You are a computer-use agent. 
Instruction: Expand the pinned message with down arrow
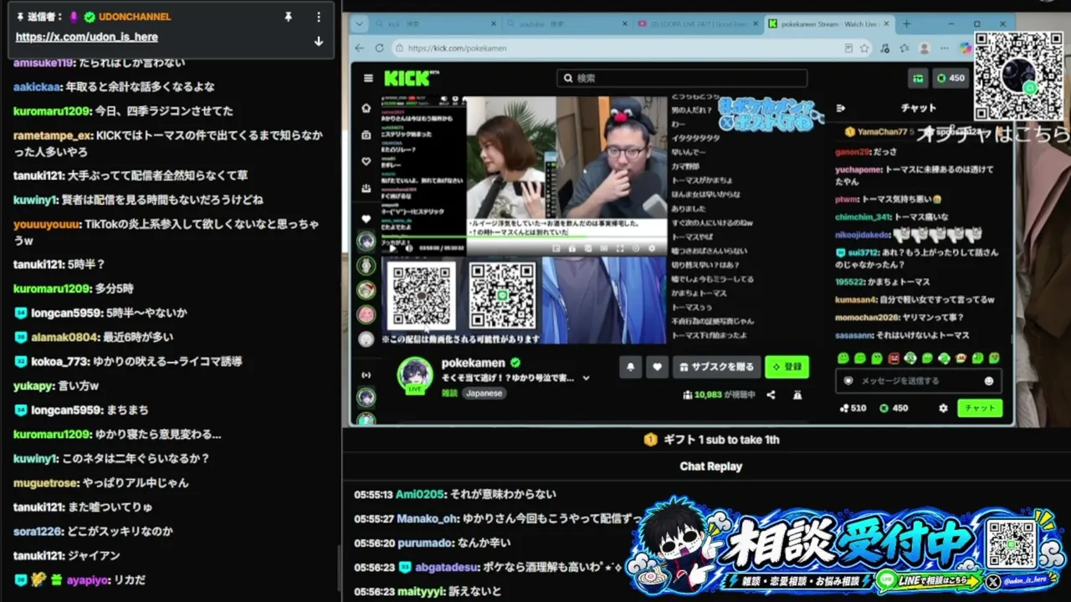[318, 41]
